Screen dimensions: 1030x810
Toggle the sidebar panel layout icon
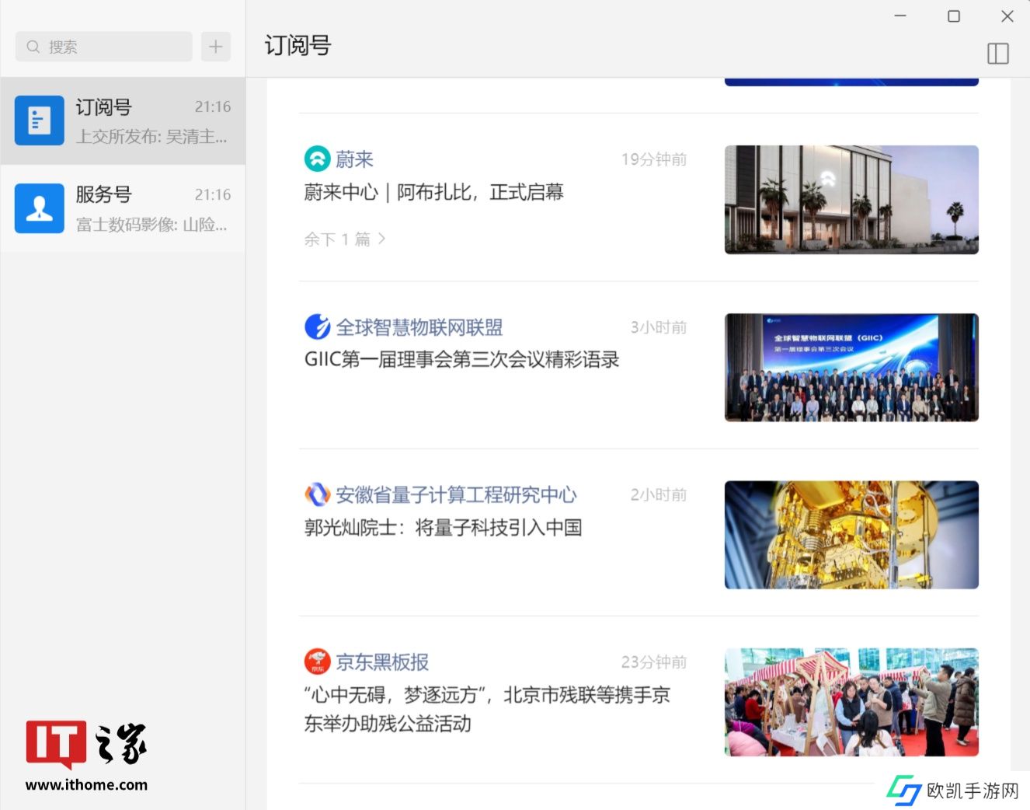(x=997, y=54)
